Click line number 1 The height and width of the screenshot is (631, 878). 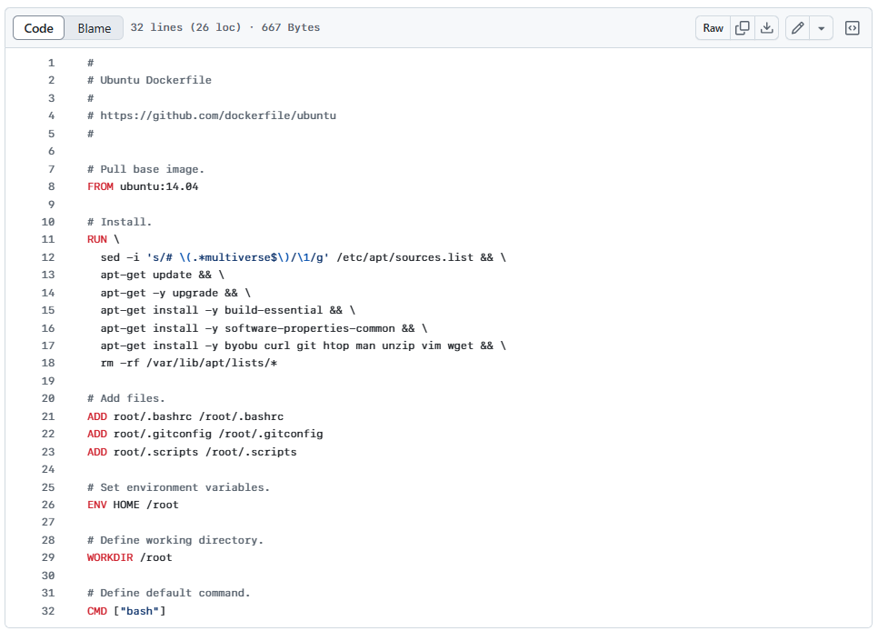click(x=51, y=63)
